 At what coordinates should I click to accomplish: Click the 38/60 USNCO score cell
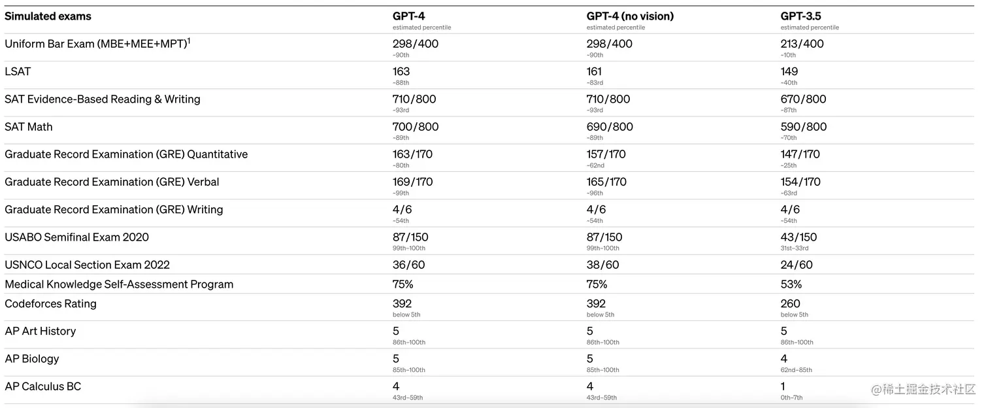602,265
